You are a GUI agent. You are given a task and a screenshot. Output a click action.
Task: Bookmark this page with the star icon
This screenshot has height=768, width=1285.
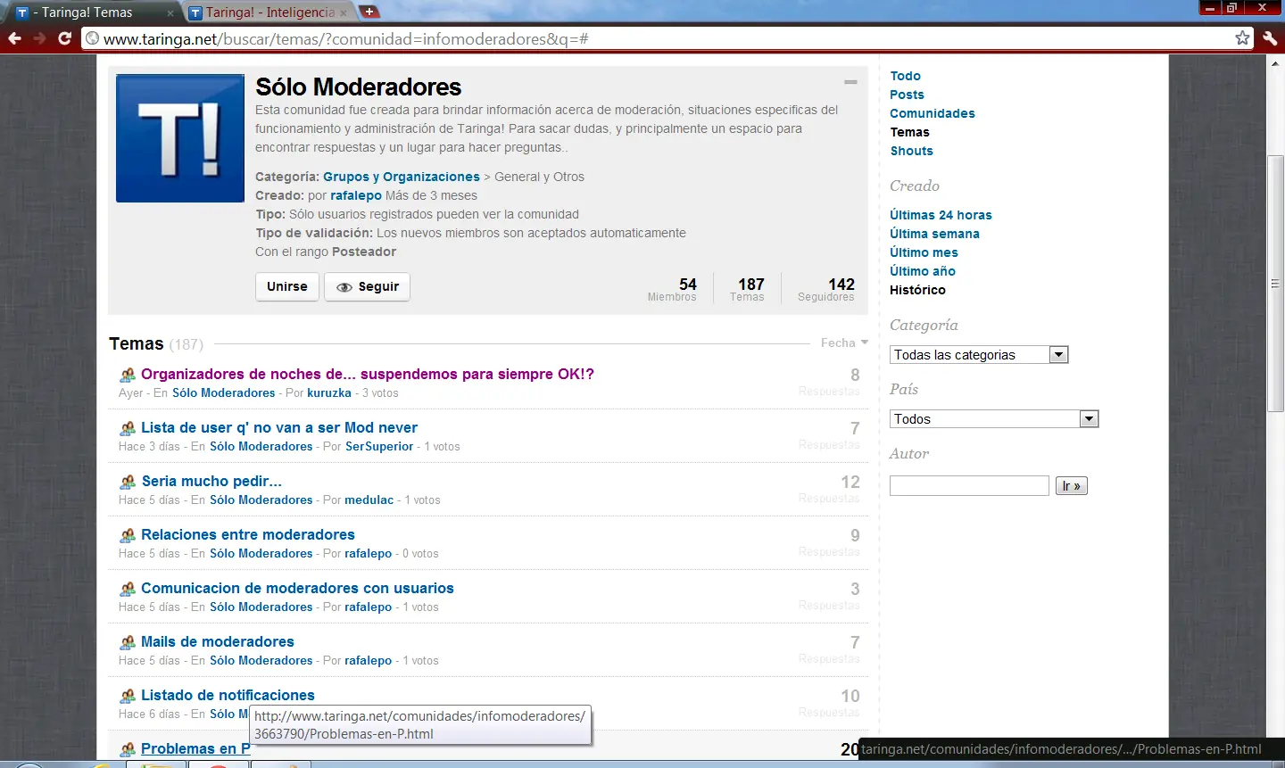1242,37
